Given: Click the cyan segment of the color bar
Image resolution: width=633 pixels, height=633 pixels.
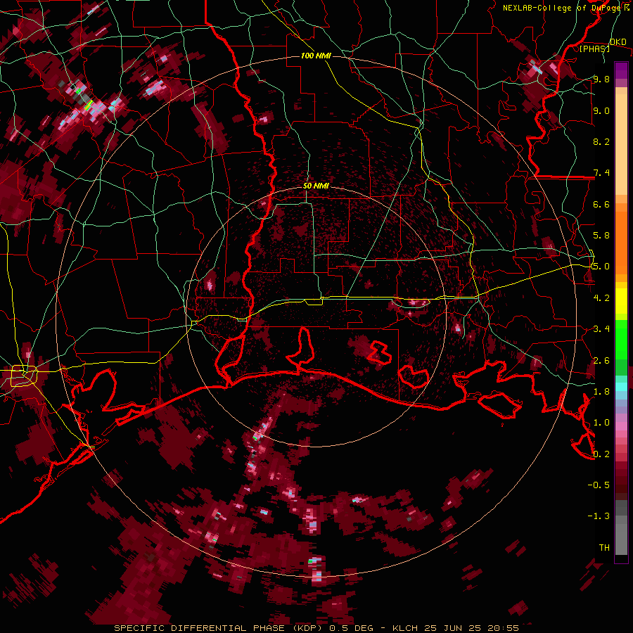Looking at the screenshot, I should pyautogui.click(x=621, y=387).
